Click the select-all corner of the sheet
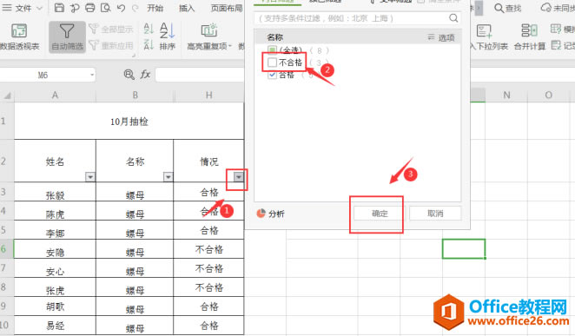 click(x=7, y=96)
